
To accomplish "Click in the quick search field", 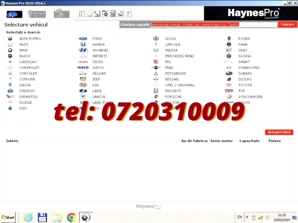I will point(214,25).
